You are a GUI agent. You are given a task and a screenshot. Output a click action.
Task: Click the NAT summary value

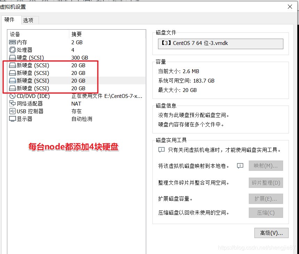[x=76, y=103]
